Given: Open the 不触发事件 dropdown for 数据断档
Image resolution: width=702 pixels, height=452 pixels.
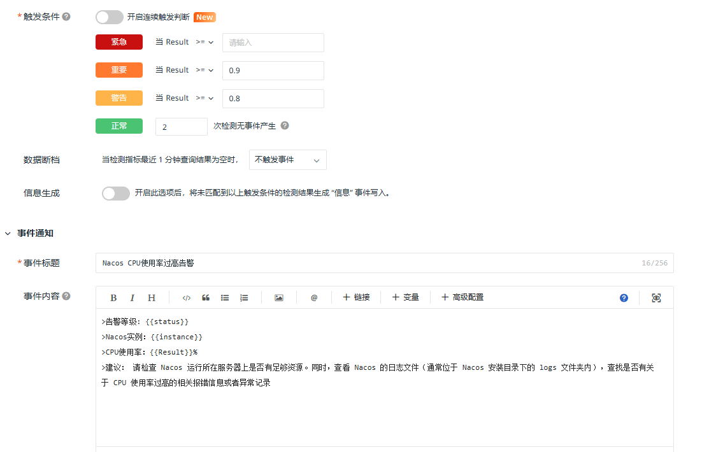Looking at the screenshot, I should [x=287, y=160].
